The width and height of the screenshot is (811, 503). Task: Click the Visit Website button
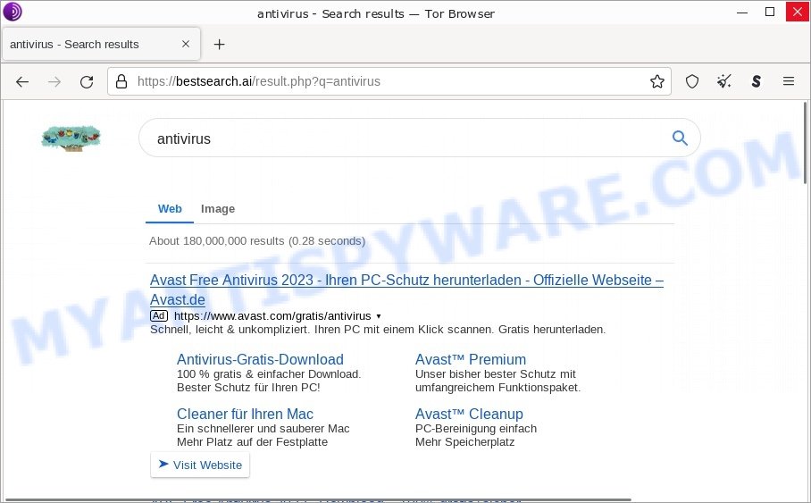(x=200, y=465)
